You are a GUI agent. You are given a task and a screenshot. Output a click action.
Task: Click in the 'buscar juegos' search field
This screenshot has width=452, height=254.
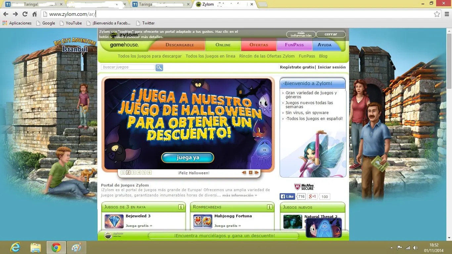click(x=128, y=67)
